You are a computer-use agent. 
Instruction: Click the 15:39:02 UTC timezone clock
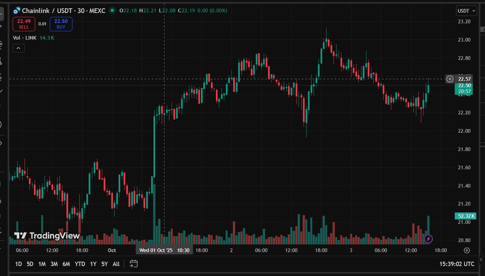456,264
